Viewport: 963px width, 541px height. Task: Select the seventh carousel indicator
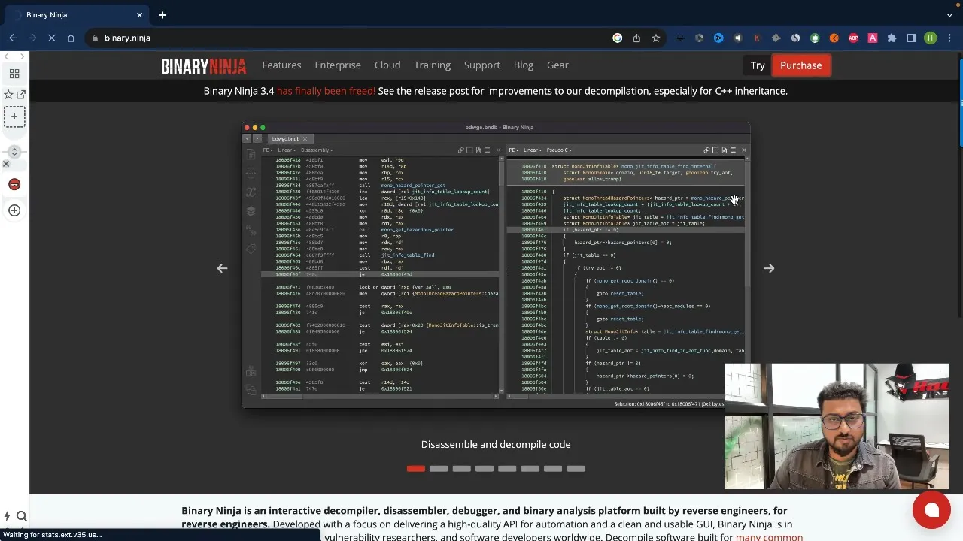coord(553,469)
